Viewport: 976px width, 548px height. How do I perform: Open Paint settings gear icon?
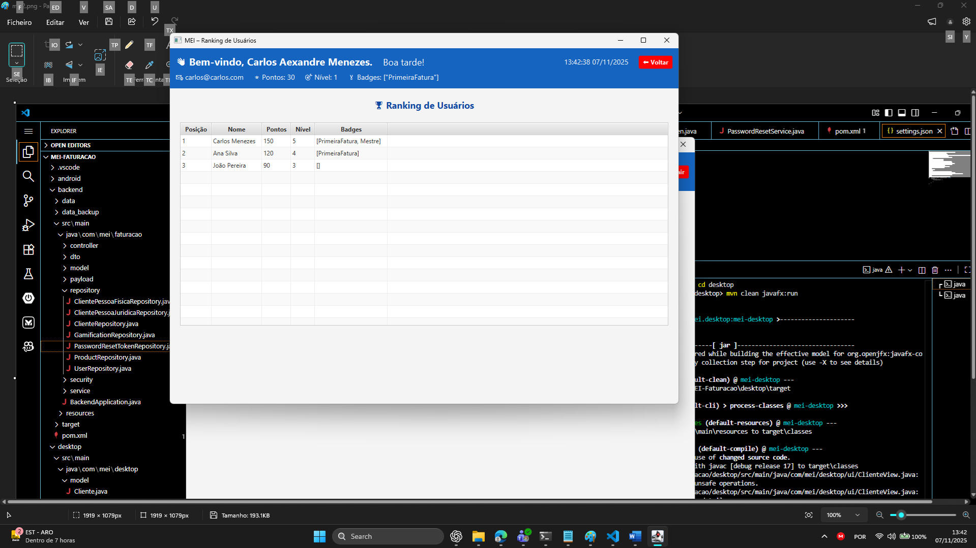[966, 22]
